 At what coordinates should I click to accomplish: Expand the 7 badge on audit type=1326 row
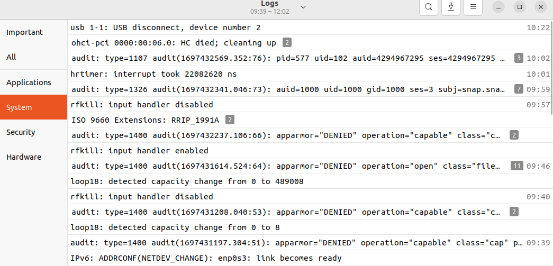[x=519, y=89]
